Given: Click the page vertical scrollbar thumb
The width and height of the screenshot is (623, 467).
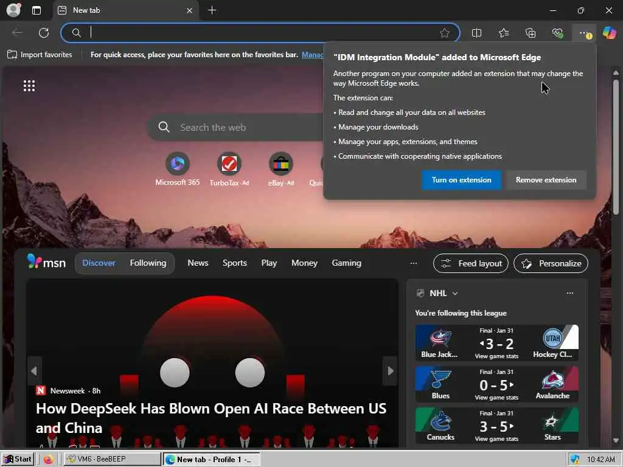Looking at the screenshot, I should [x=616, y=147].
